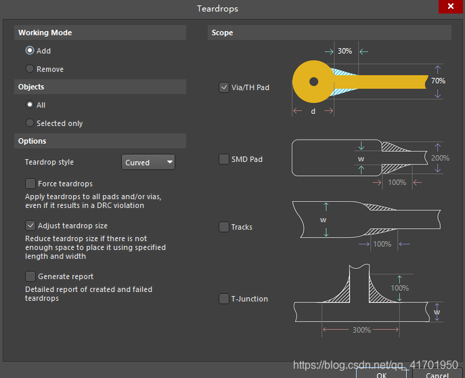The image size is (465, 378).
Task: Uncheck the Via/TH Pad scope checkbox
Action: (224, 87)
